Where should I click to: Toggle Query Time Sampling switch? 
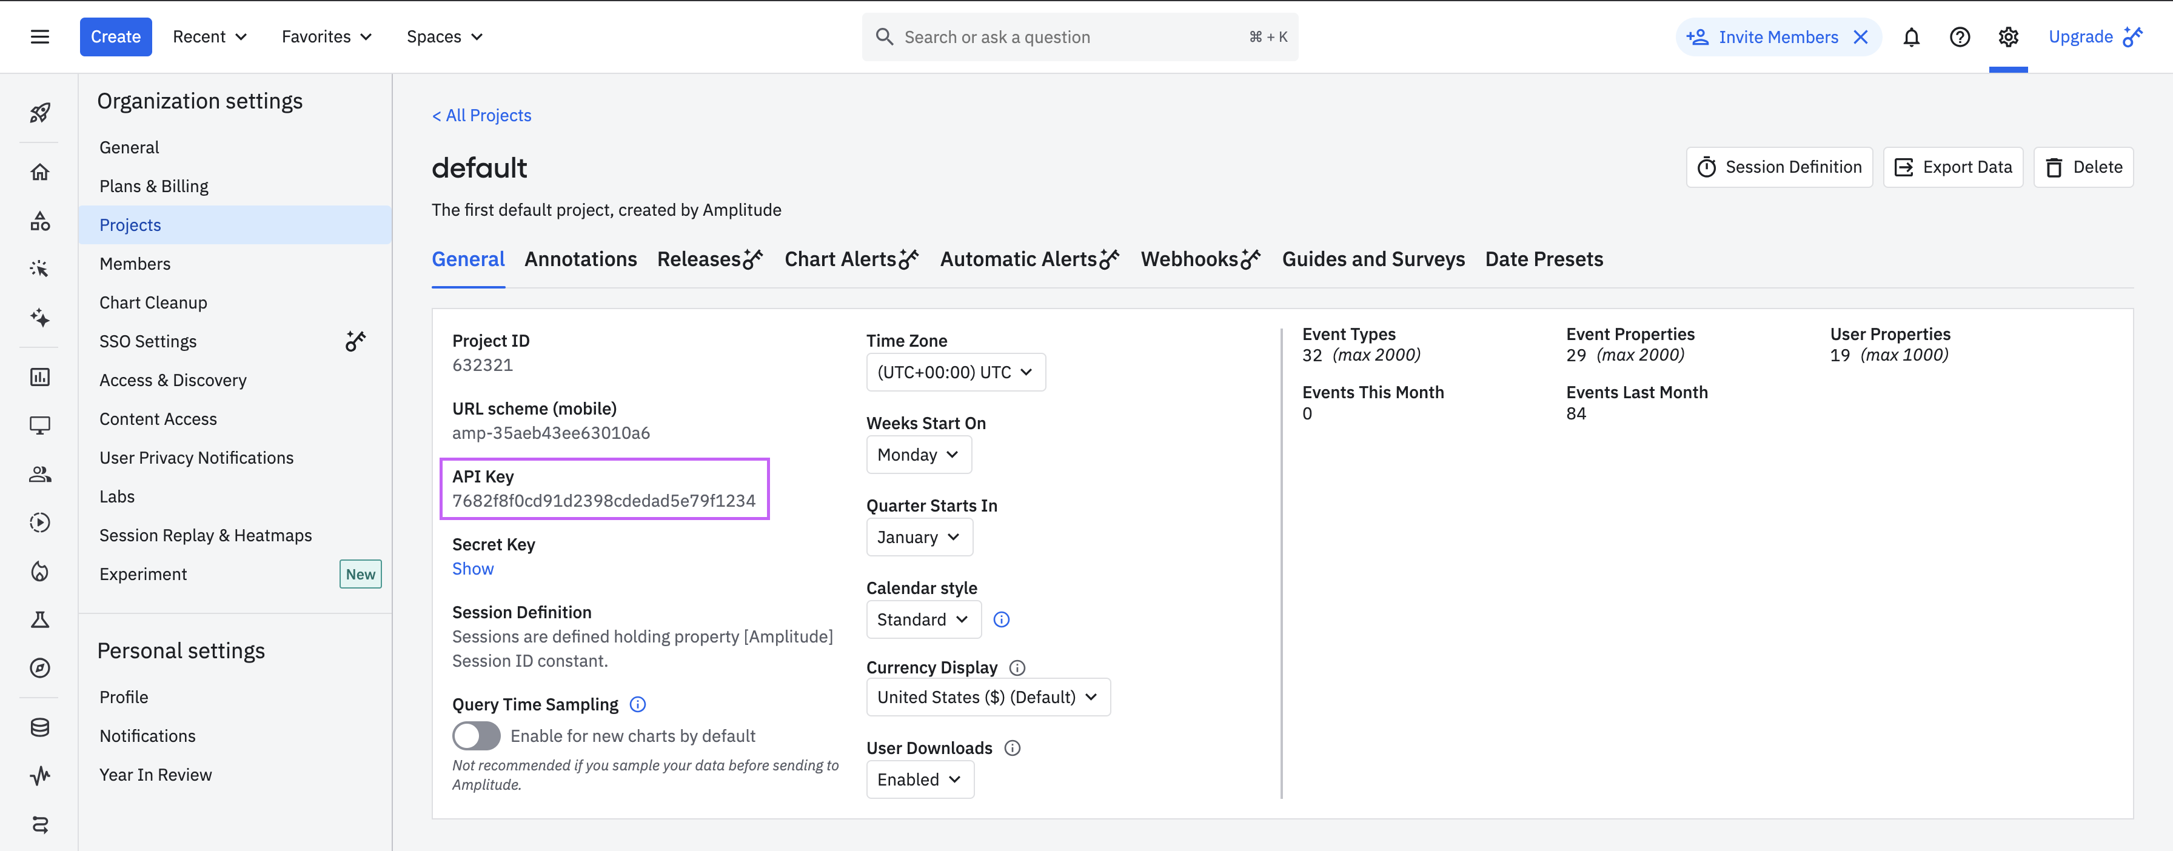(476, 735)
